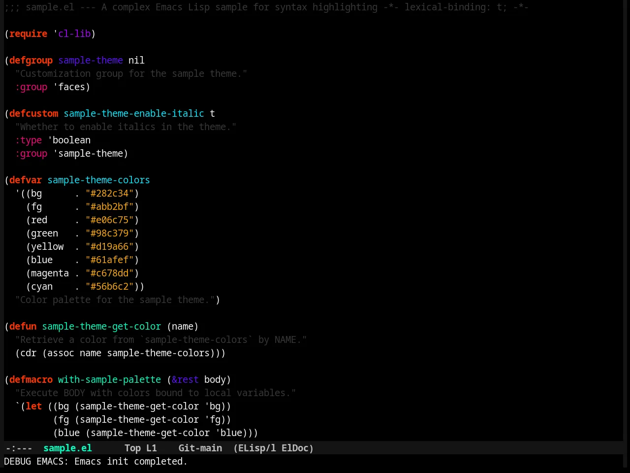
Task: Click the 'defun' keyword
Action: (23, 326)
